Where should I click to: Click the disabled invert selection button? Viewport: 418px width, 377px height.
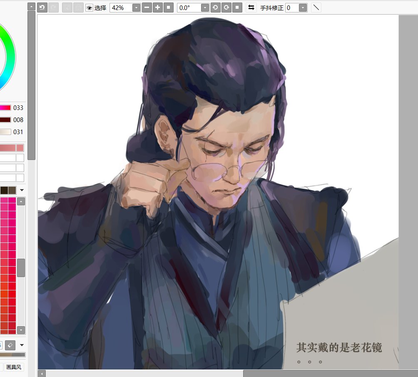(78, 7)
